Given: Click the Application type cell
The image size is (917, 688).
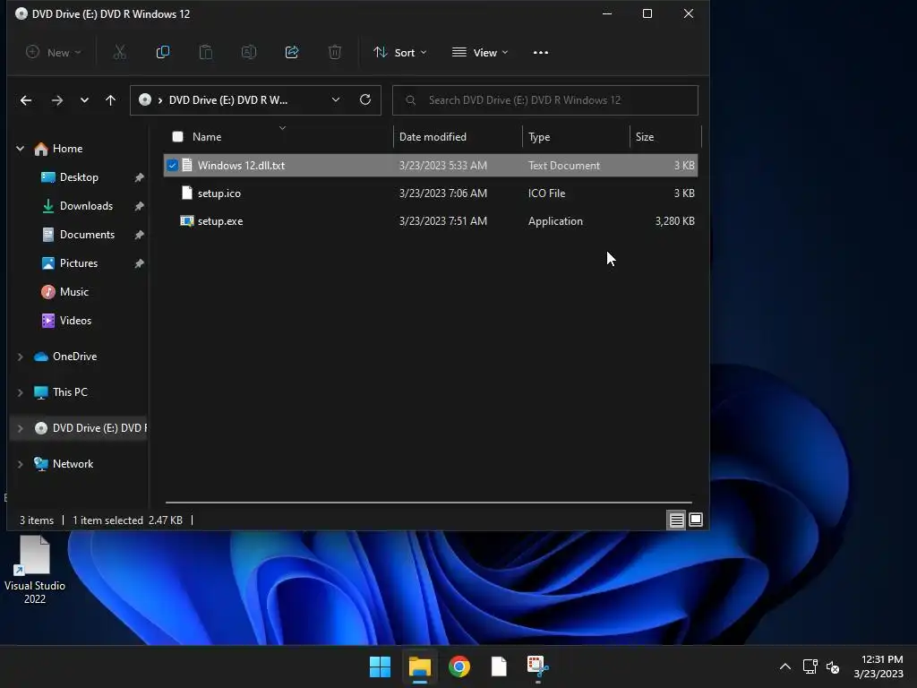Looking at the screenshot, I should (x=555, y=221).
